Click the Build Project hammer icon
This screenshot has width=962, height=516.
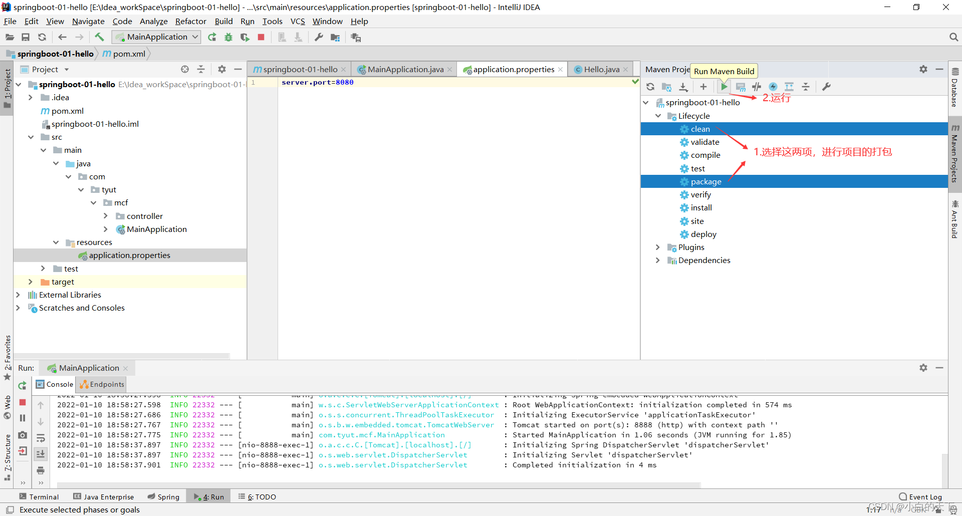click(x=99, y=37)
